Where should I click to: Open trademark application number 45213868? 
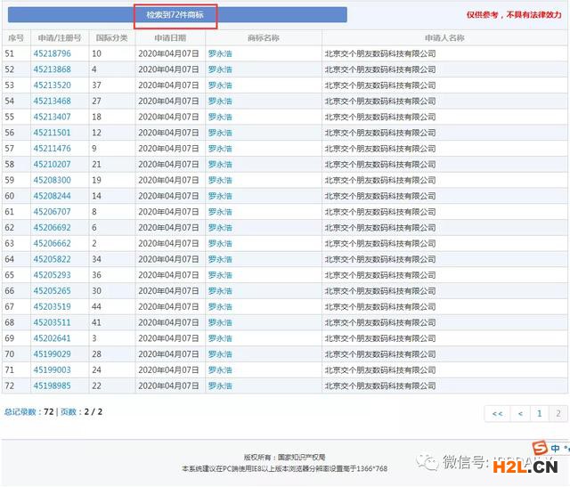(x=52, y=69)
